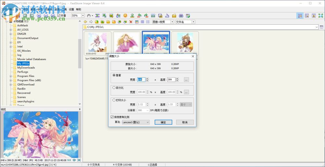This screenshot has height=167, width=325.
Task: Click the up one folder icon
Action: 97,22
